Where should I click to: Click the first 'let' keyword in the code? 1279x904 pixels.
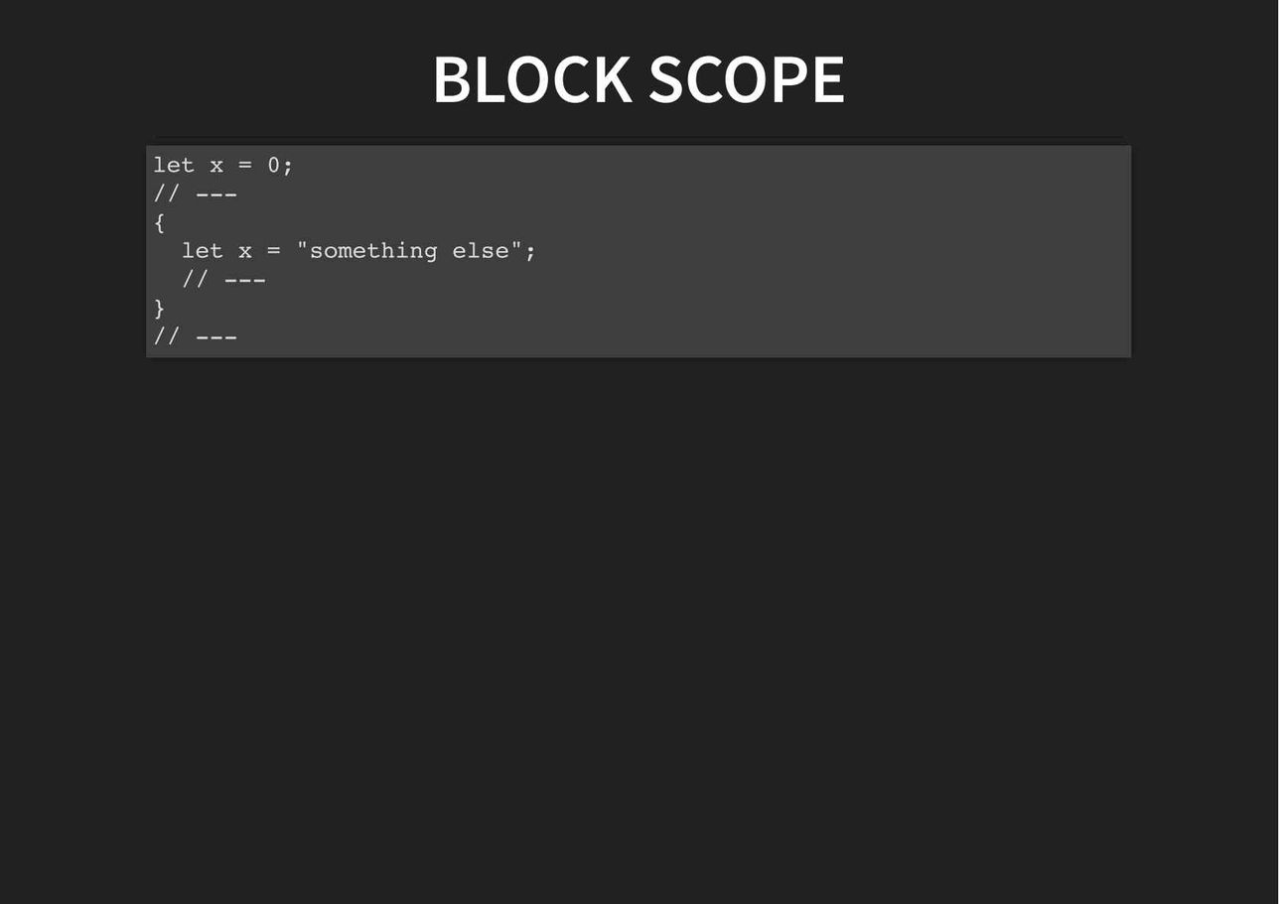click(x=174, y=165)
